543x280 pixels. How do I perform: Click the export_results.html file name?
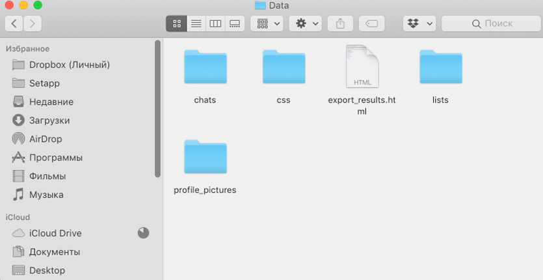[362, 105]
